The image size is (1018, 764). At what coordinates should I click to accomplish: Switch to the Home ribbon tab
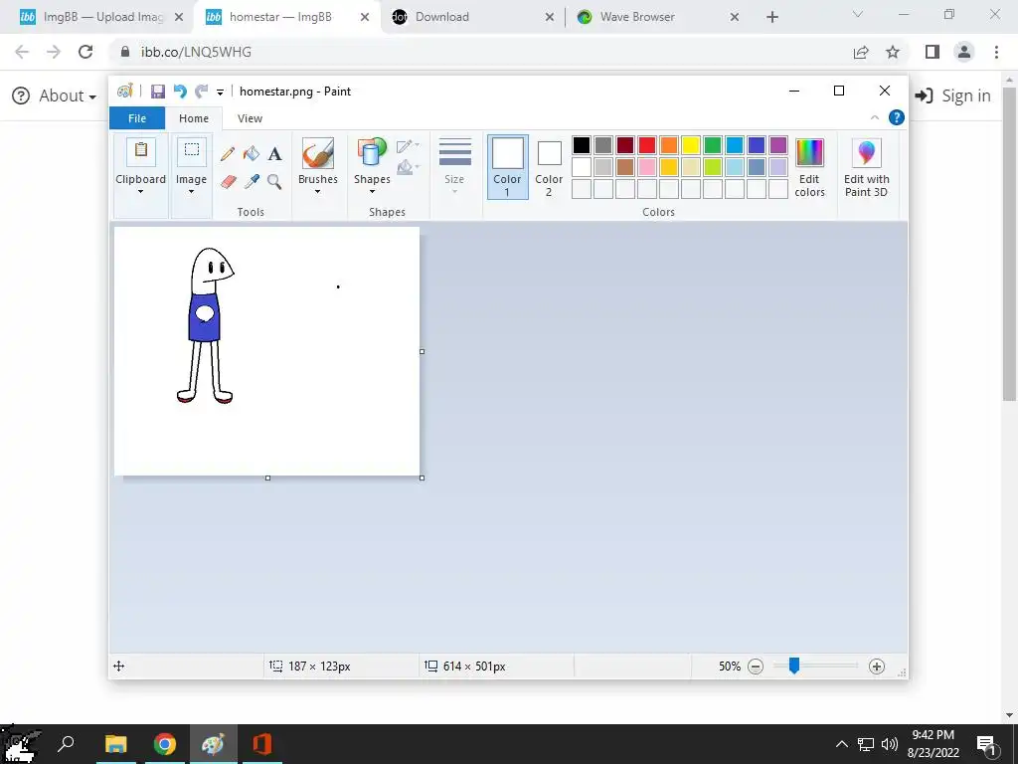pyautogui.click(x=194, y=118)
